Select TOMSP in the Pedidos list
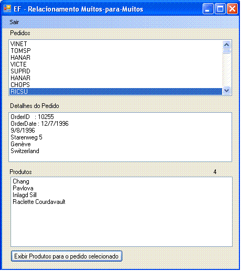This screenshot has height=271, width=241. [x=116, y=51]
